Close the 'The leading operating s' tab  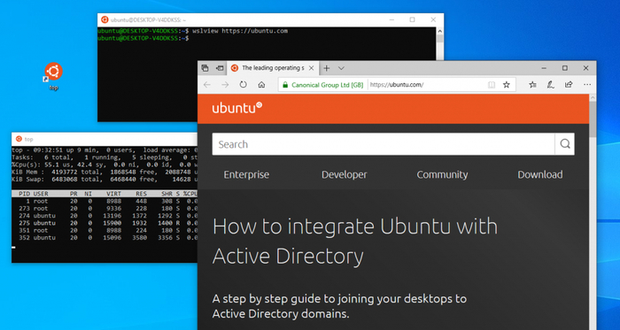click(x=311, y=68)
